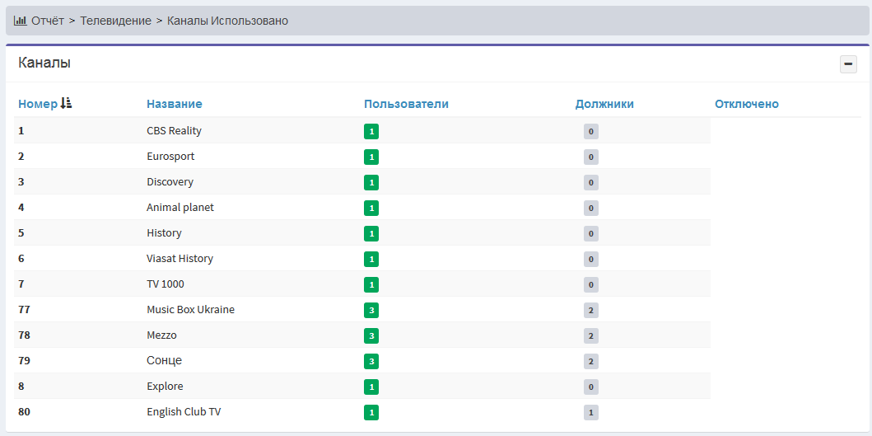Click debtors badge for Eurosport row

[x=590, y=157]
